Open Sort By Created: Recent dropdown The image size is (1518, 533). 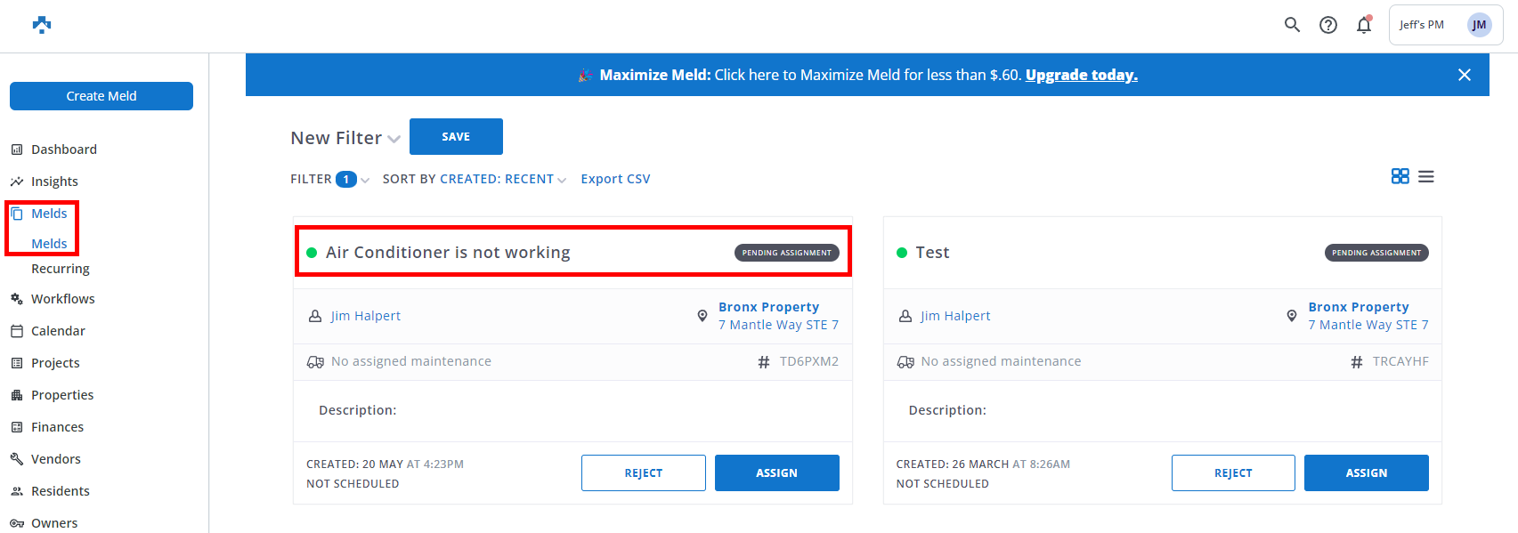(503, 179)
